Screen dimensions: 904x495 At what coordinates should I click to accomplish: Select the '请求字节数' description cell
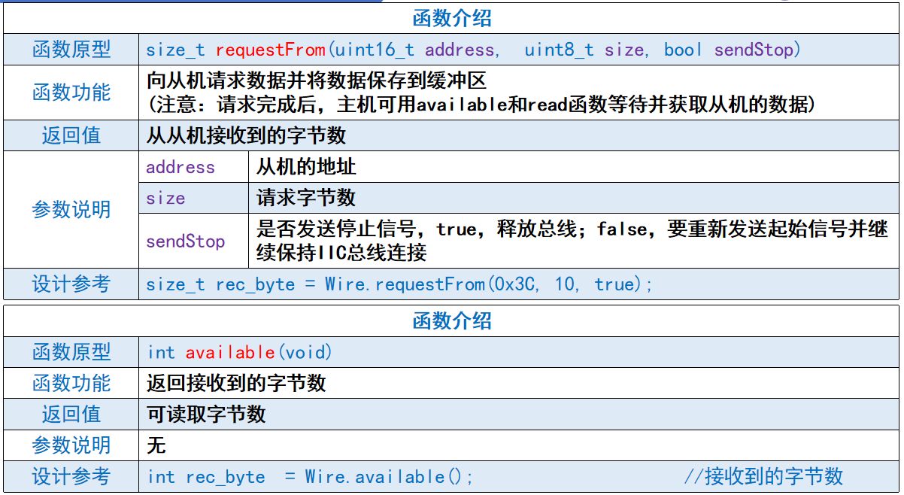[306, 198]
